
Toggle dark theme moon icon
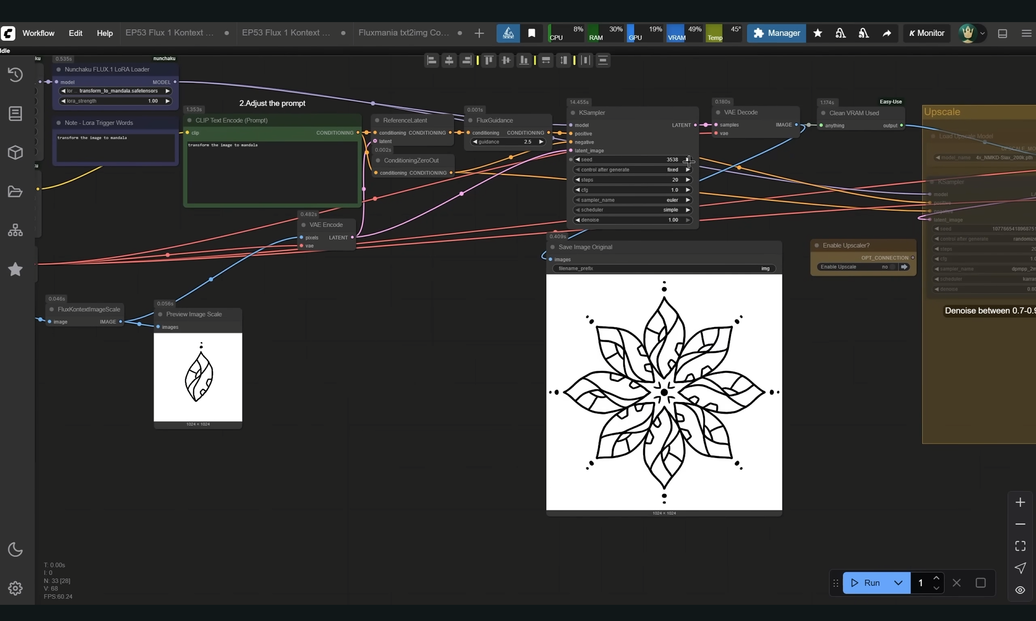click(x=15, y=550)
